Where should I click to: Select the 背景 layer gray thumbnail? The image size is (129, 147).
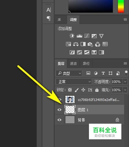[x=70, y=120]
